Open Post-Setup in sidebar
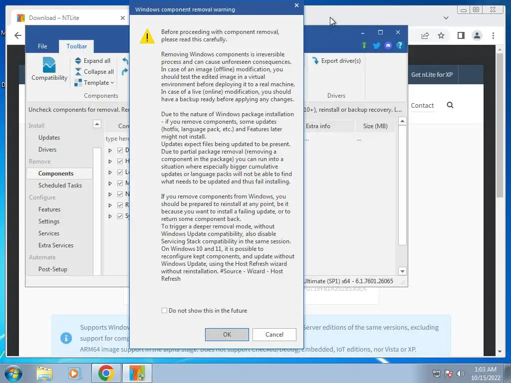The image size is (511, 383). [x=53, y=269]
